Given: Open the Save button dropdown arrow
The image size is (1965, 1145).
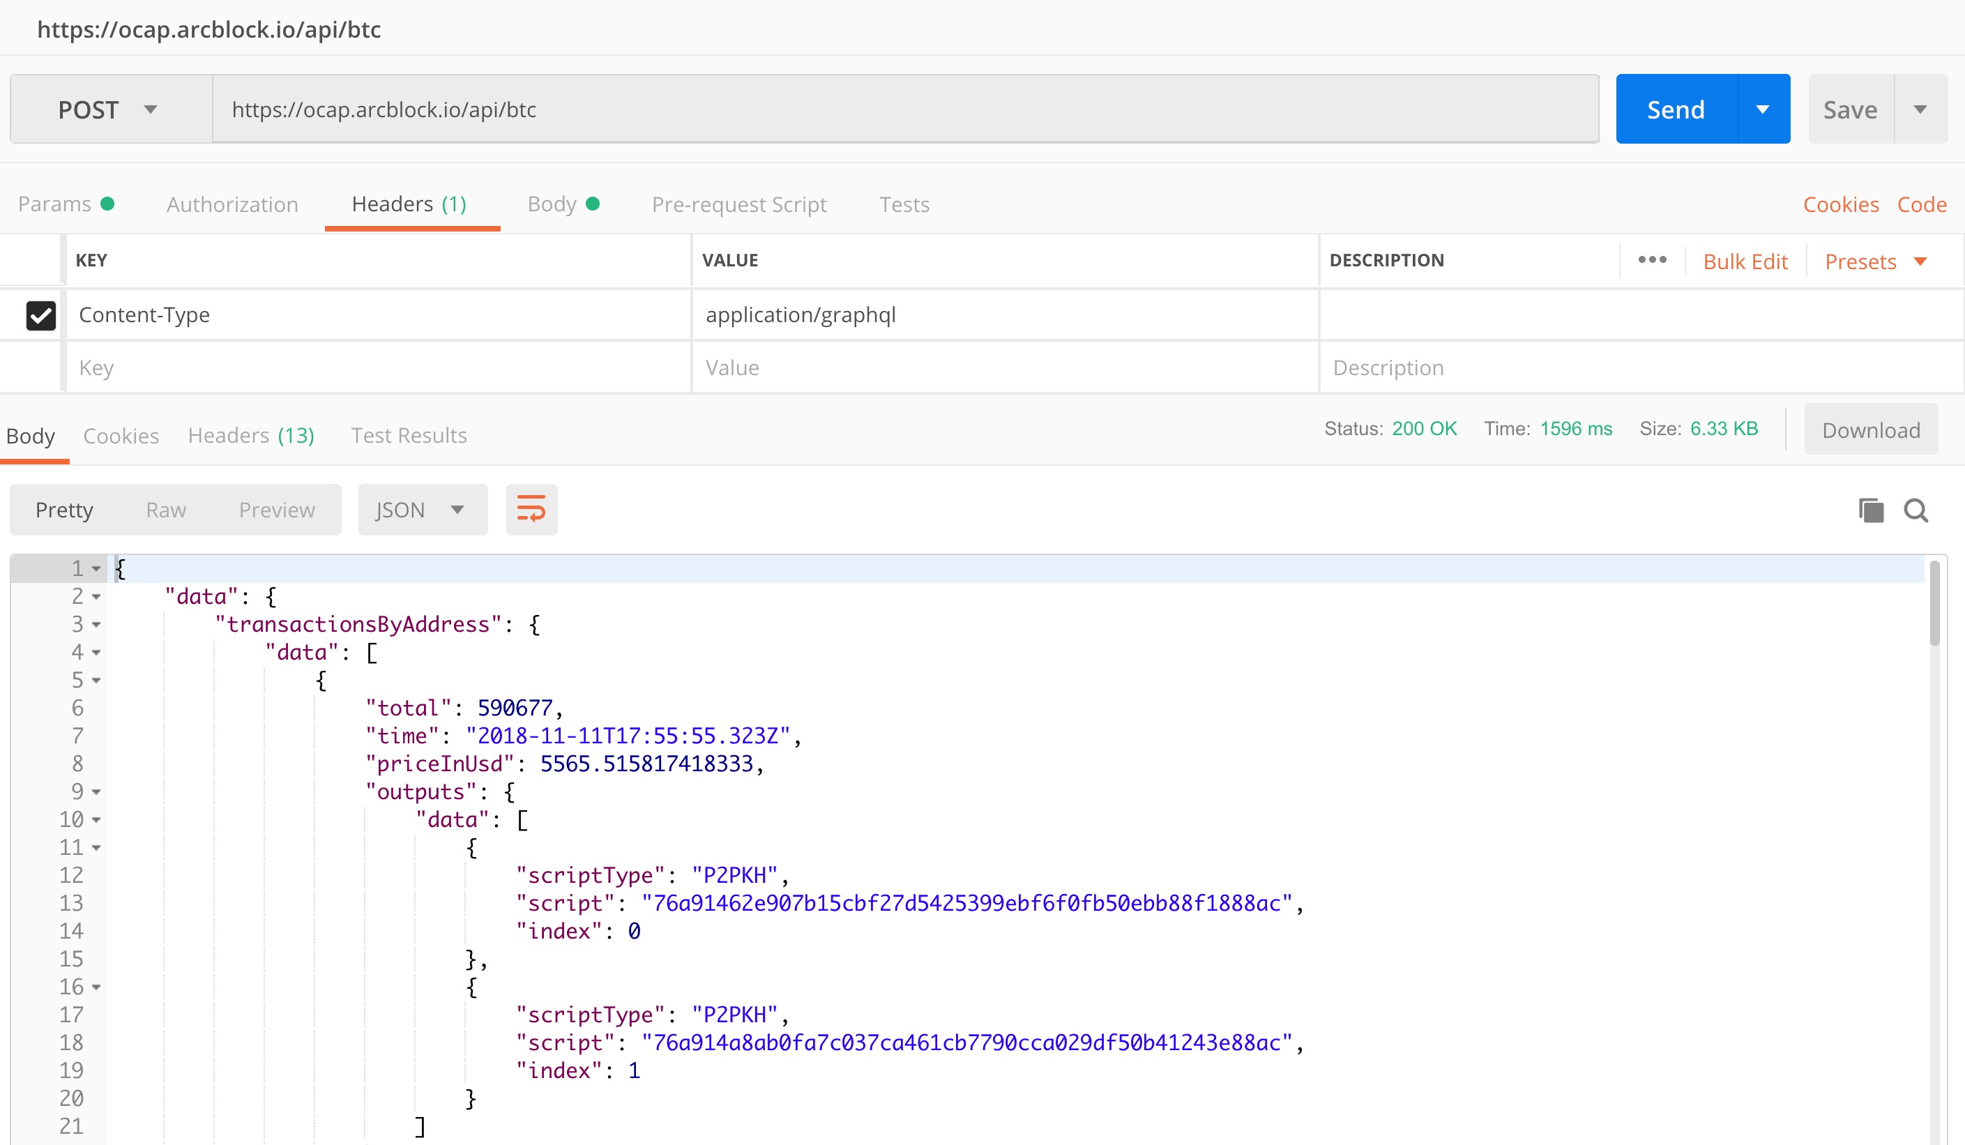Looking at the screenshot, I should (x=1920, y=109).
